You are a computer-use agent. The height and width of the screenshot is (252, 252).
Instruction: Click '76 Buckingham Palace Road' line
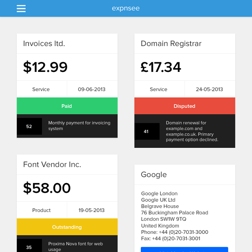point(175,213)
